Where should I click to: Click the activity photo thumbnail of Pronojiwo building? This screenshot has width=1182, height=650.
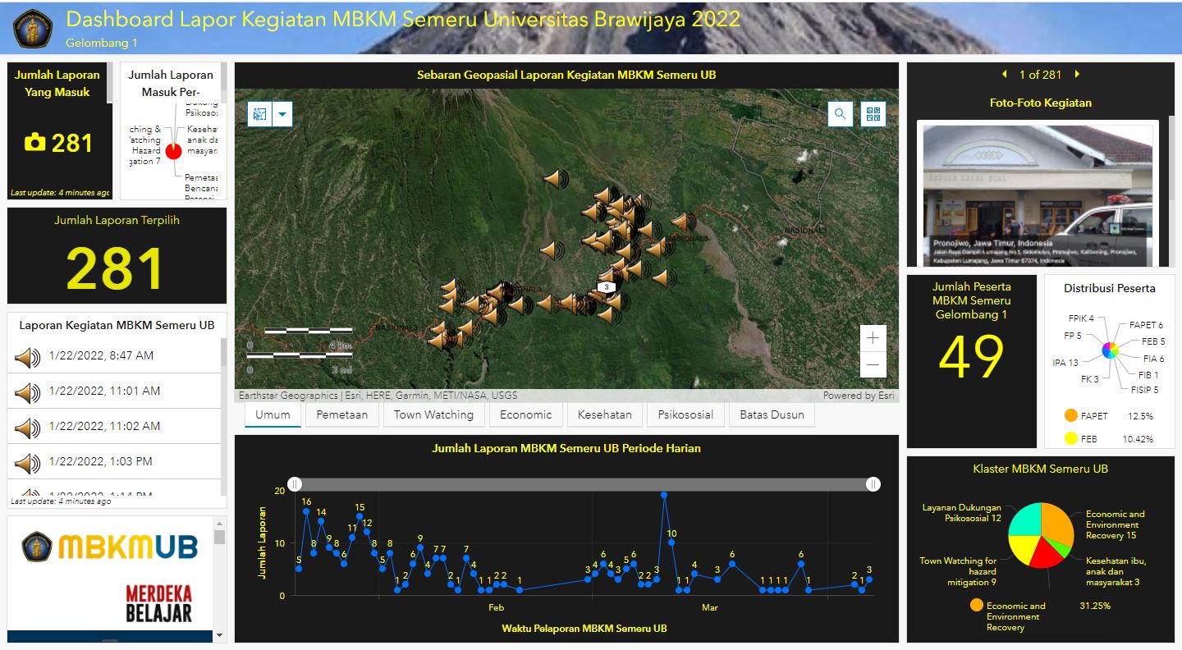pos(1038,195)
